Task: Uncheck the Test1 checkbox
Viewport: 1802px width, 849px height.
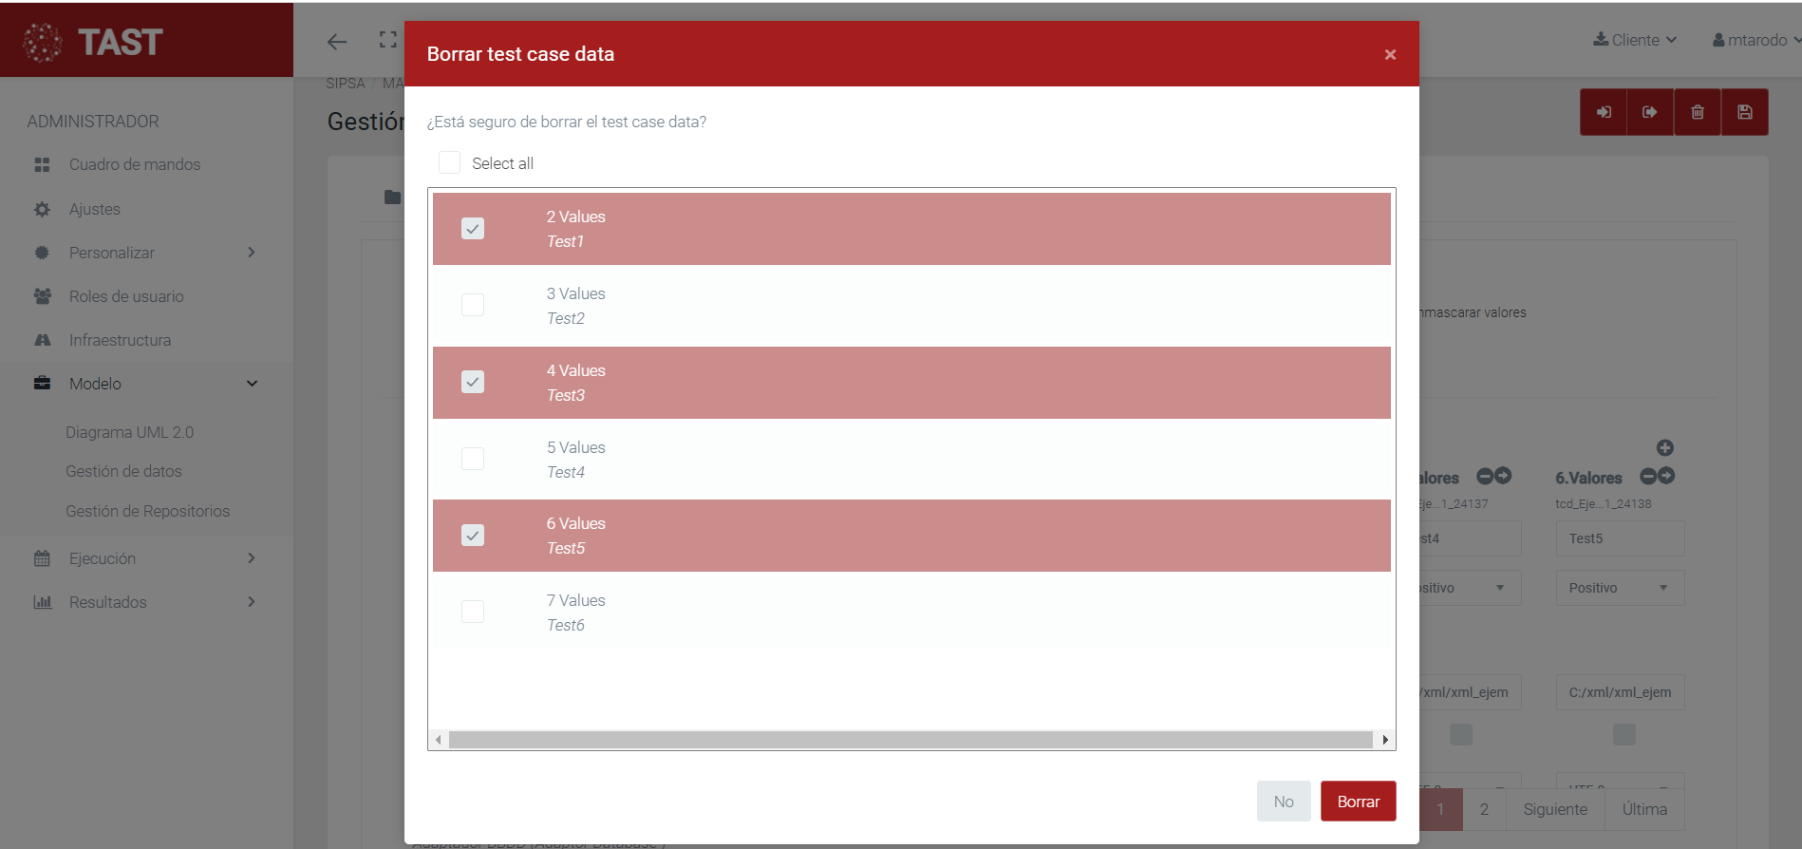Action: (x=473, y=229)
